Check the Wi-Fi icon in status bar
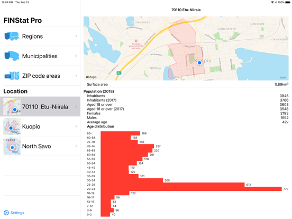Image resolution: width=292 pixels, height=219 pixels. tap(272, 2)
